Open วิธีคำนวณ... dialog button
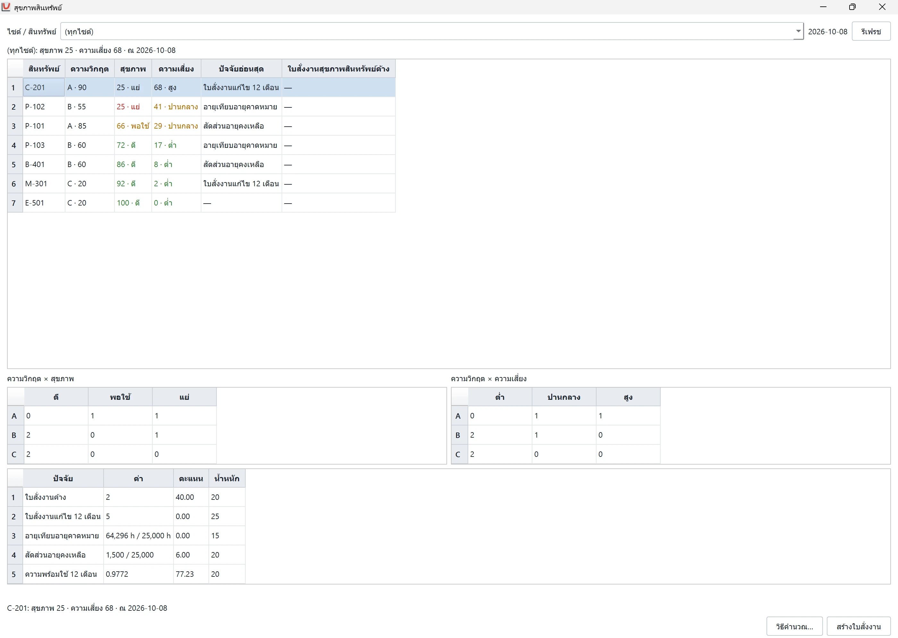Viewport: 898px width, 638px height. tap(794, 626)
